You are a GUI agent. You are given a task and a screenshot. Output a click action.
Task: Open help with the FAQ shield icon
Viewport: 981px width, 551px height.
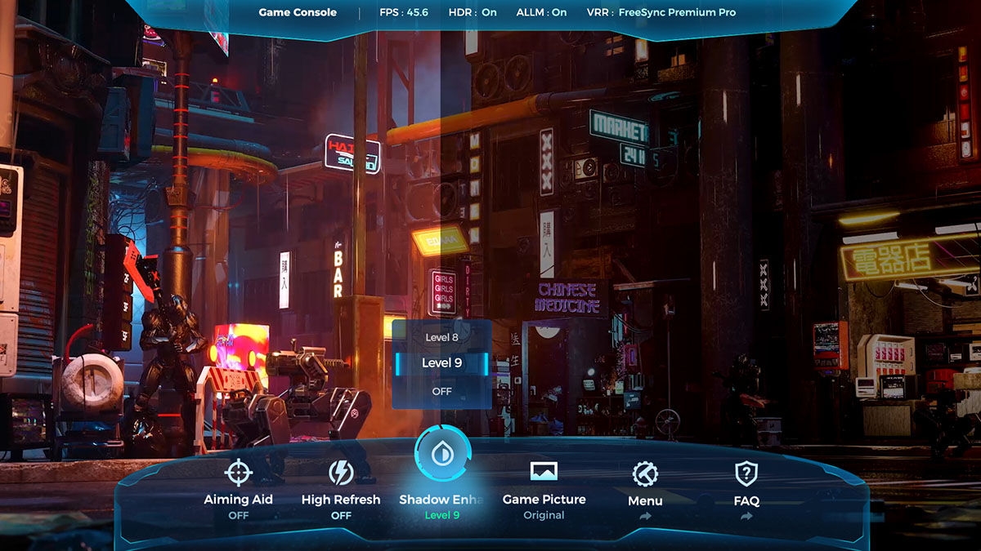746,473
